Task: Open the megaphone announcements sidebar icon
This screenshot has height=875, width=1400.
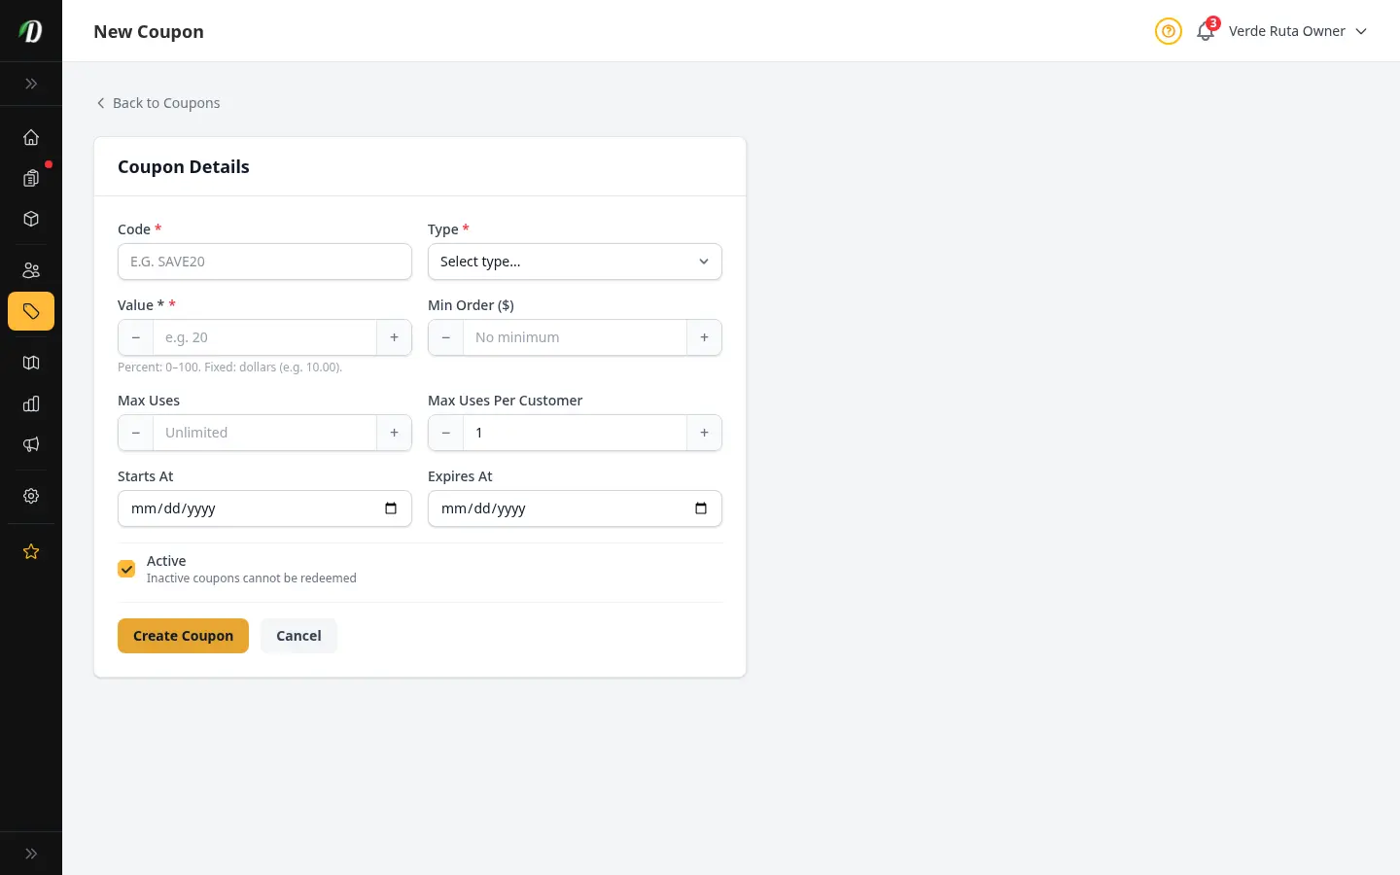Action: 31,444
